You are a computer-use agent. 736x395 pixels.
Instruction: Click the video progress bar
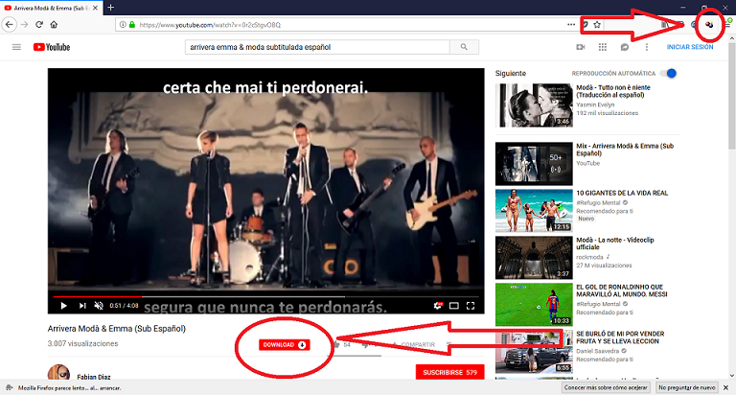pyautogui.click(x=265, y=297)
